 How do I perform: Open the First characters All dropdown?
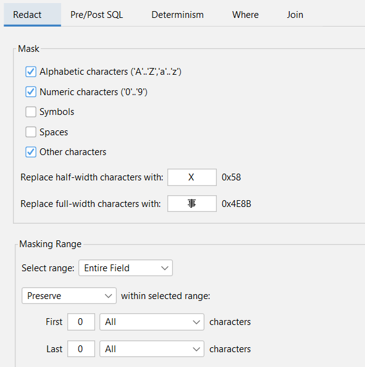pyautogui.click(x=152, y=322)
